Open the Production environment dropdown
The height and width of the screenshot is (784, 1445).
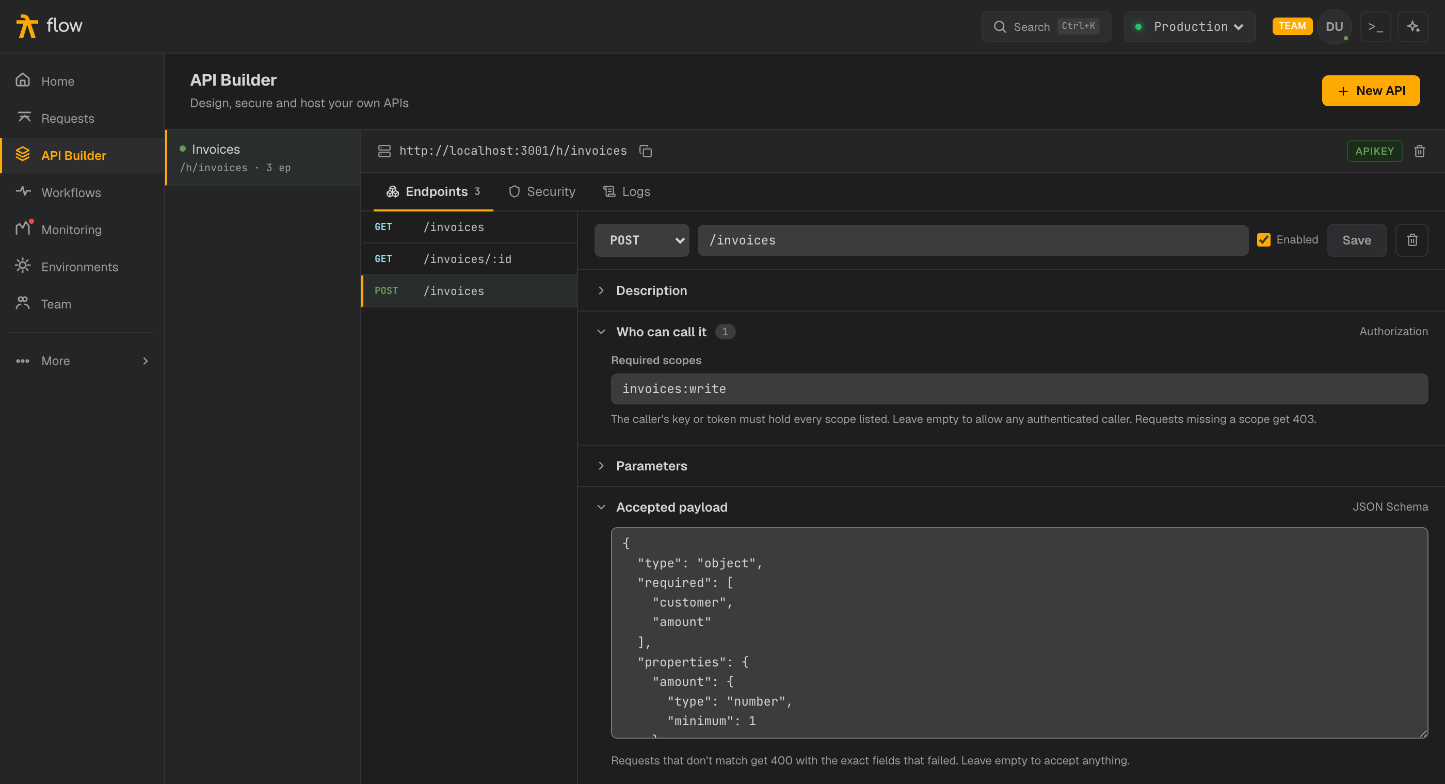[1189, 26]
